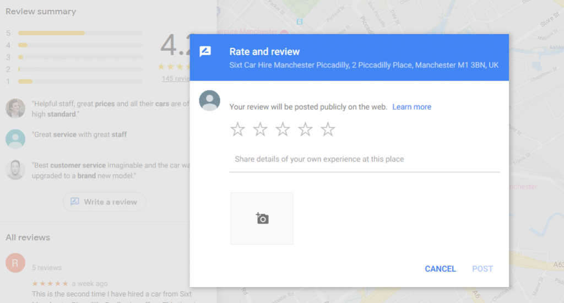This screenshot has height=303, width=564.
Task: Click avatar beside 'Helpful staff, great prices' review
Action: 15,109
